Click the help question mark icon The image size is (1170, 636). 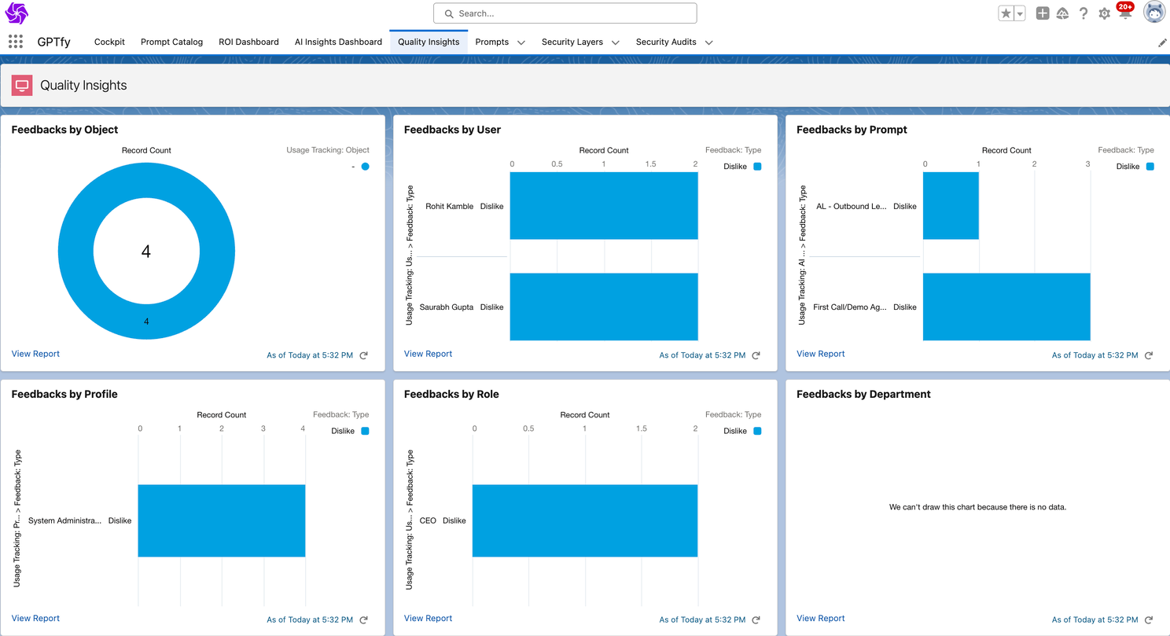coord(1084,13)
